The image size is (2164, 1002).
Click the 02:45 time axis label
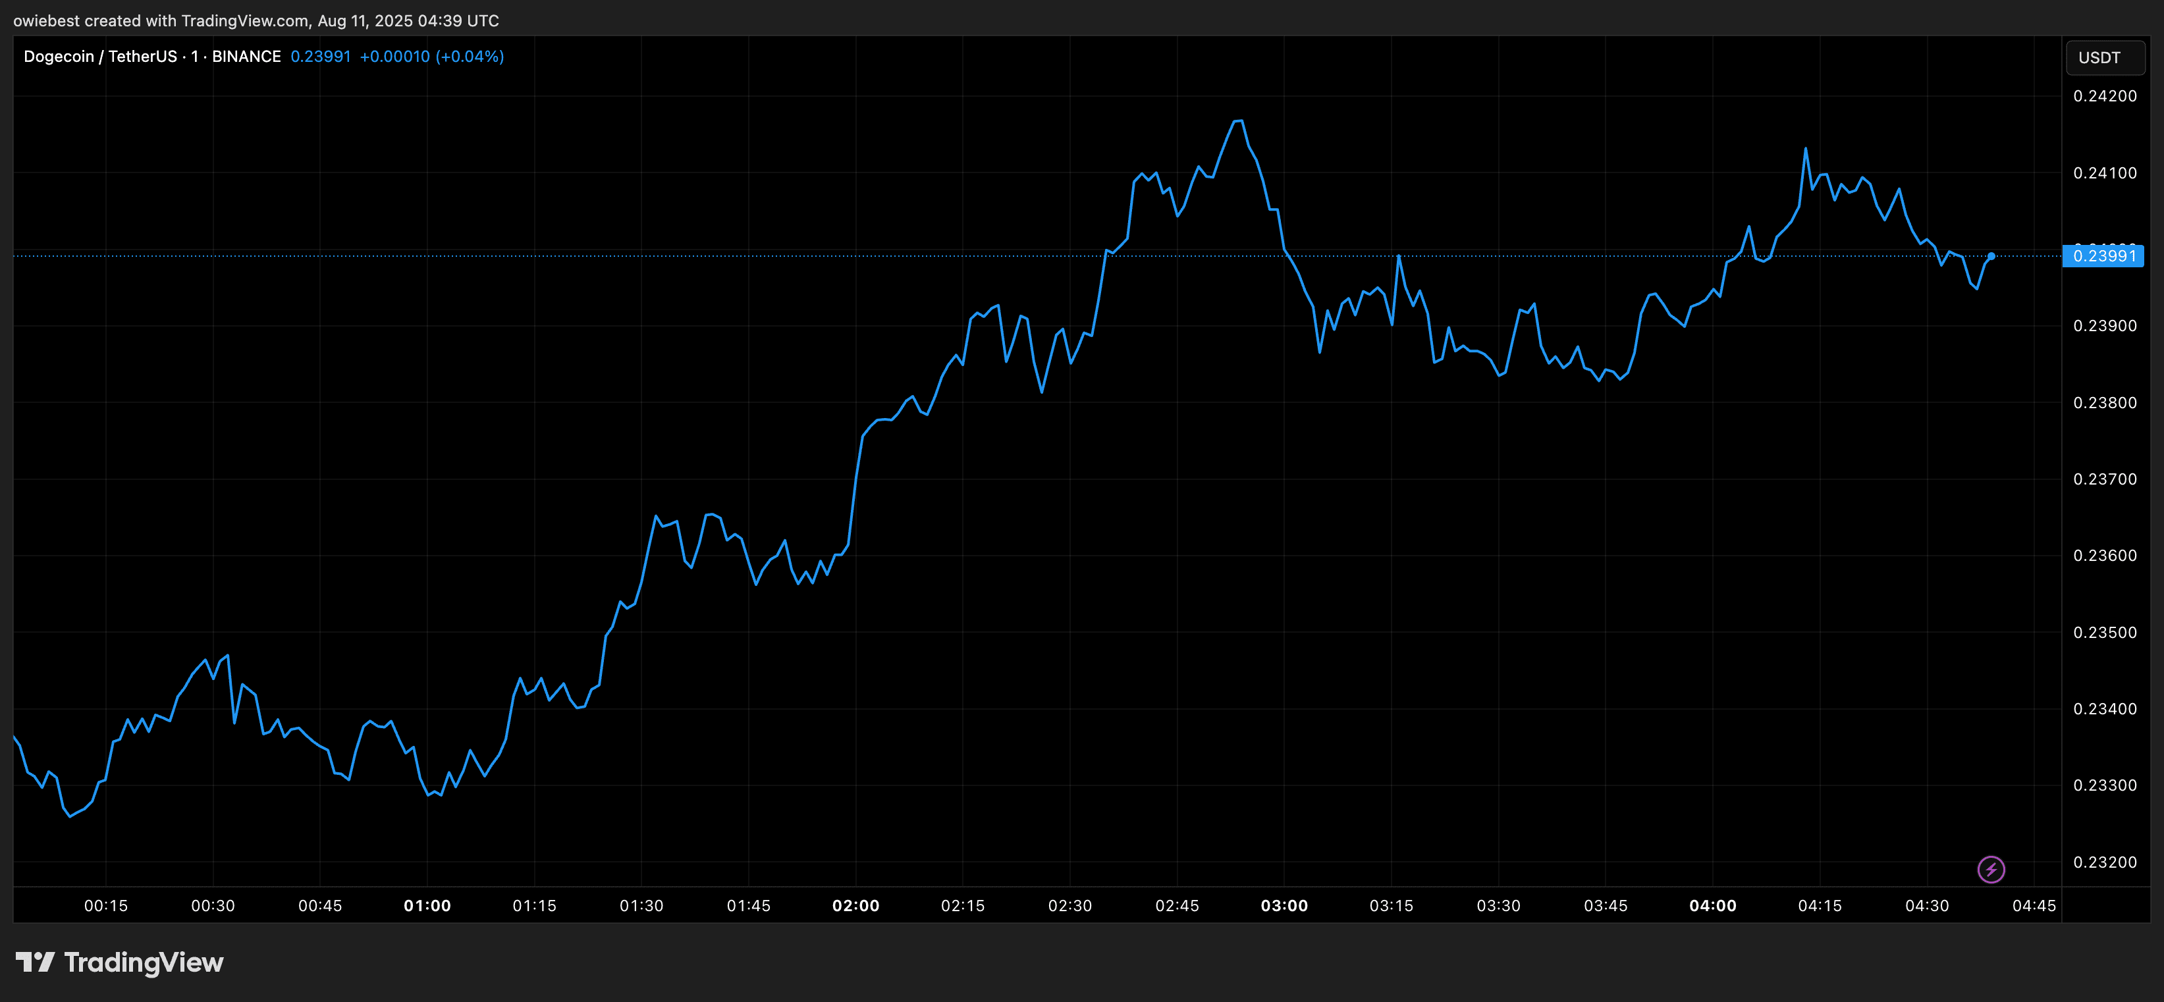[1177, 905]
